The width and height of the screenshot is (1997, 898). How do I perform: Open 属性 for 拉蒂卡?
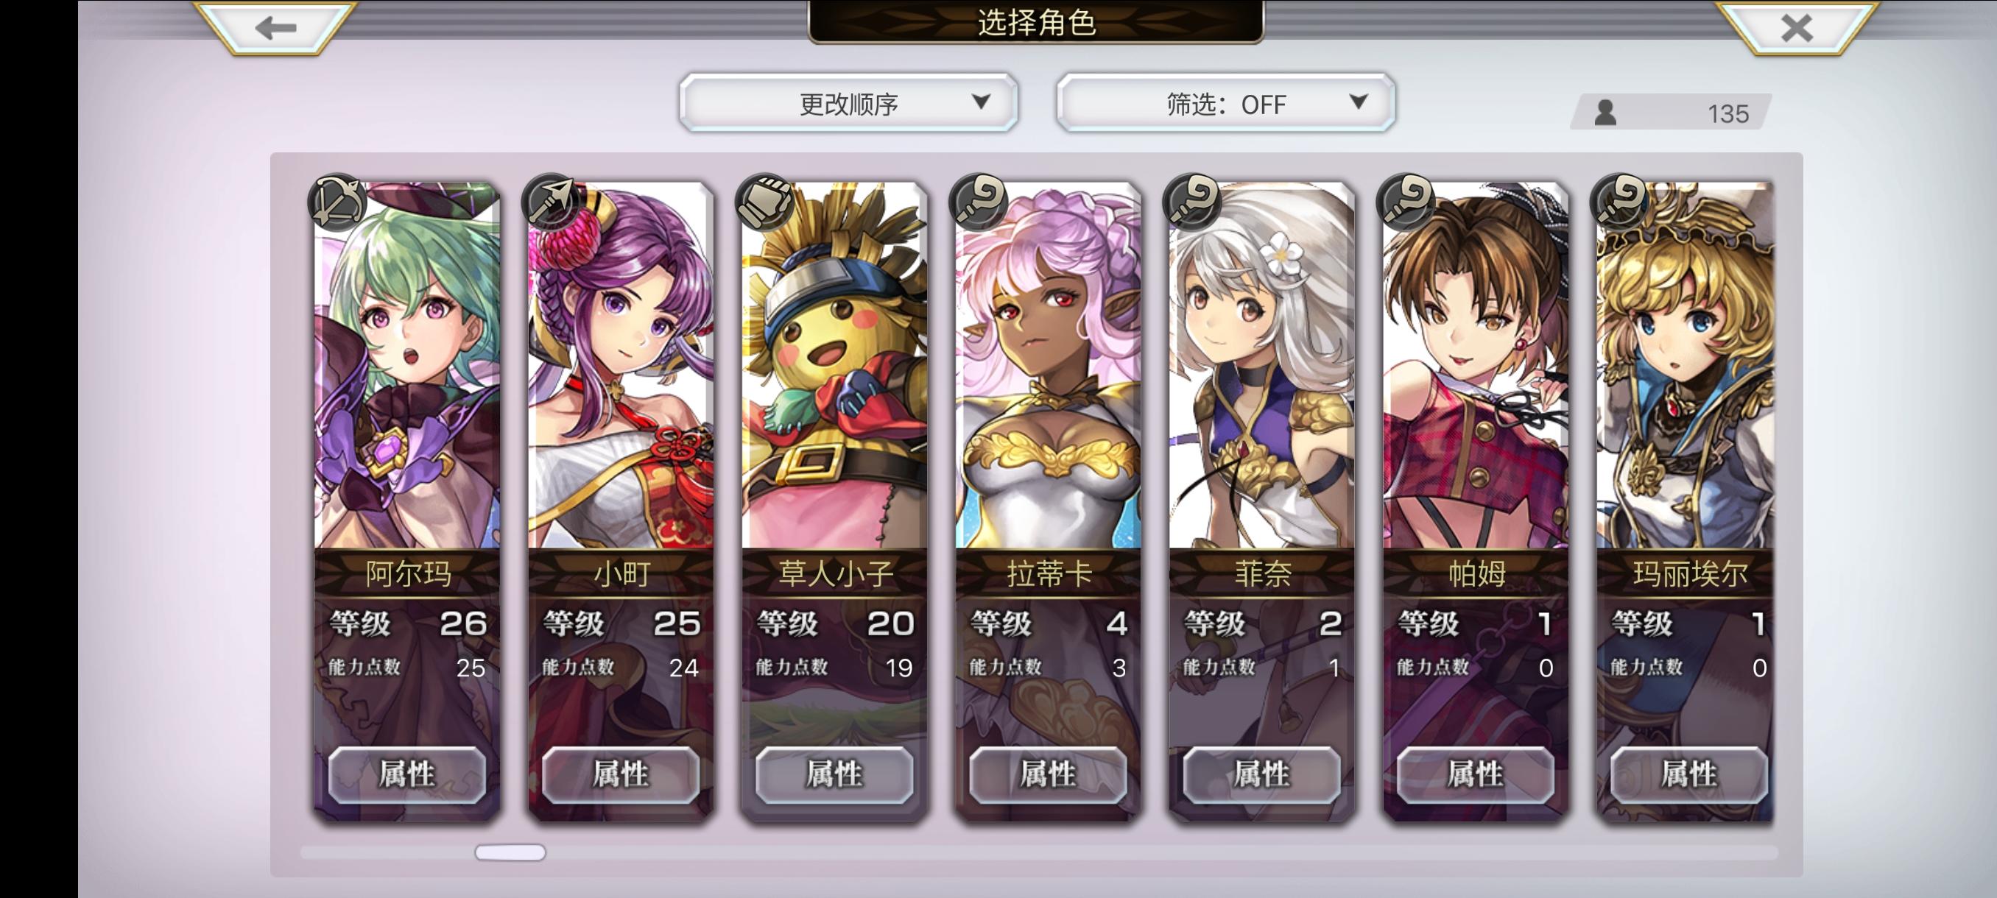[1048, 774]
